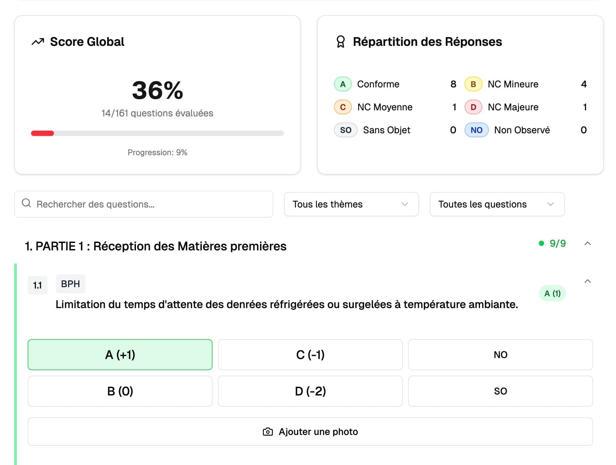Click the Répartition des Réponses award icon
616x465 pixels.
(341, 42)
